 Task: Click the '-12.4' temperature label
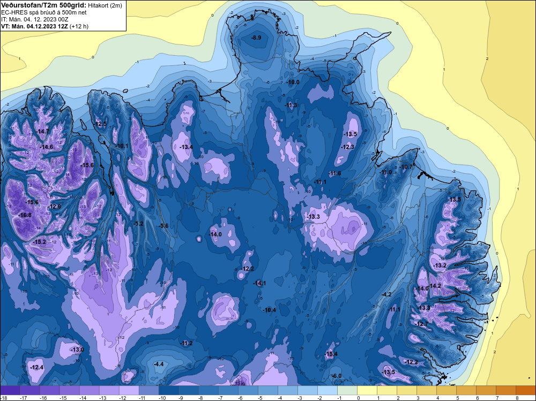click(x=36, y=368)
